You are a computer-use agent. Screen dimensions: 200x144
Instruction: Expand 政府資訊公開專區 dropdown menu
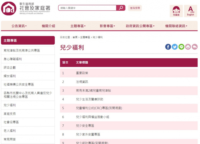coord(140,26)
